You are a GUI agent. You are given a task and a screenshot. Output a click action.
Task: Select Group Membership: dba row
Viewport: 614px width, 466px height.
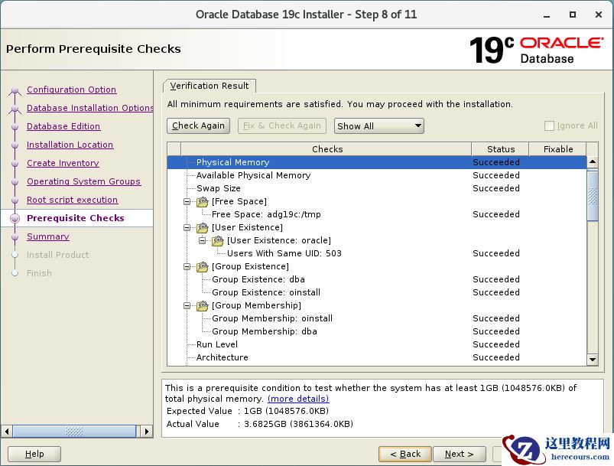point(377,331)
